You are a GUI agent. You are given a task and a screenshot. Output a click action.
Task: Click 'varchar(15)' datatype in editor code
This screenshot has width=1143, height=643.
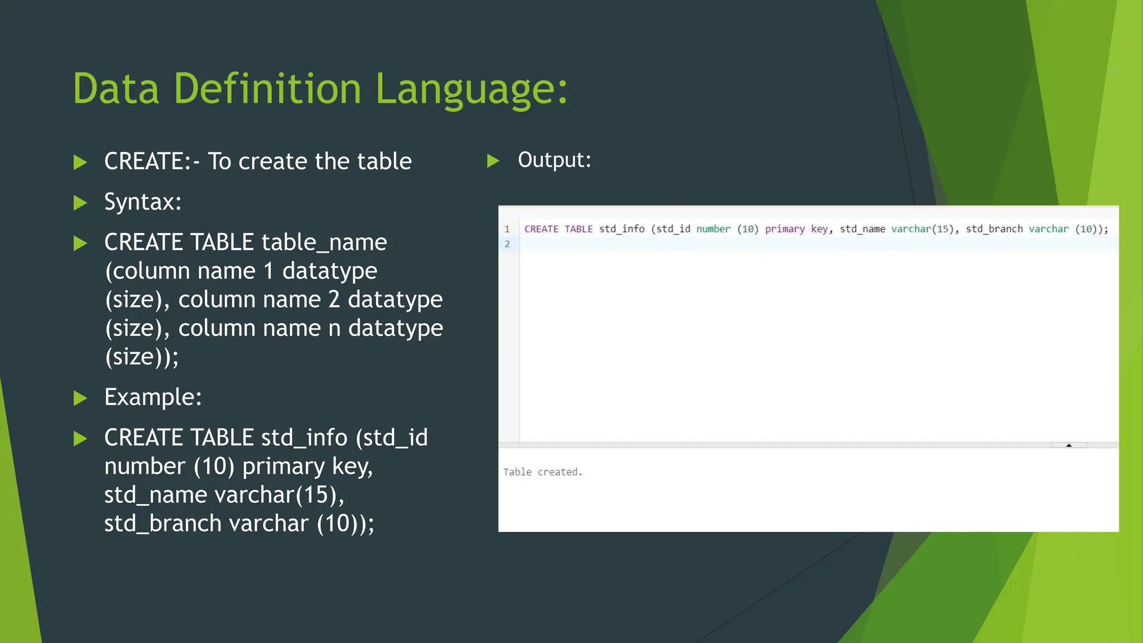[923, 229]
